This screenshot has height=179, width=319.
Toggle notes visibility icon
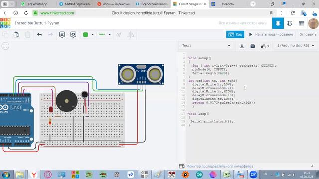coord(73,35)
